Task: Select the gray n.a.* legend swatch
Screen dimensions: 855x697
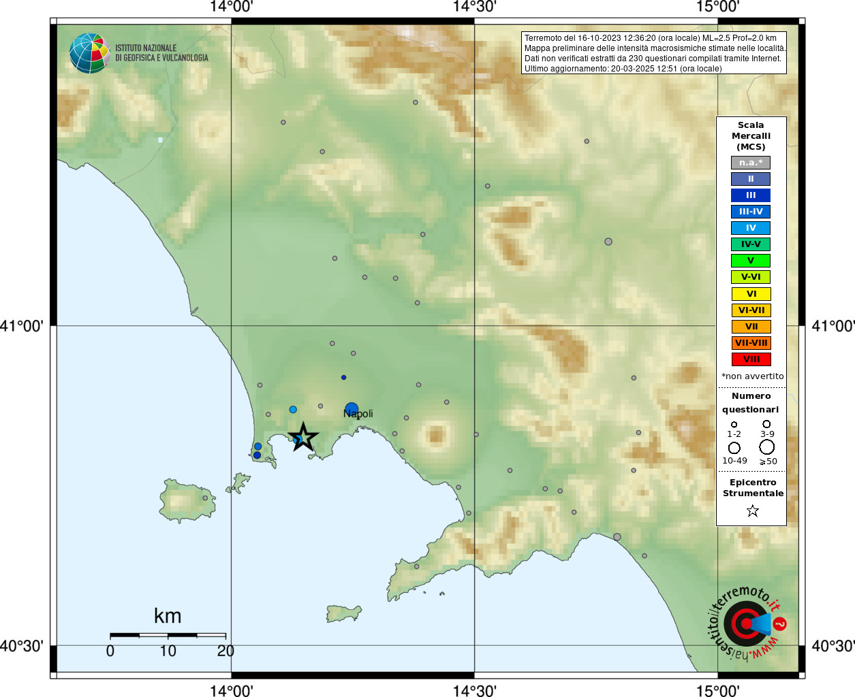Action: (x=751, y=163)
